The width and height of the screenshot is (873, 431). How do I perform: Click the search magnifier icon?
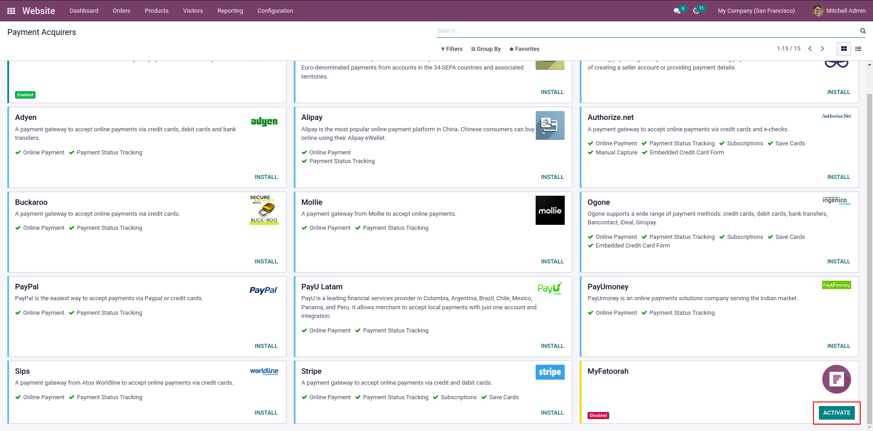[863, 31]
